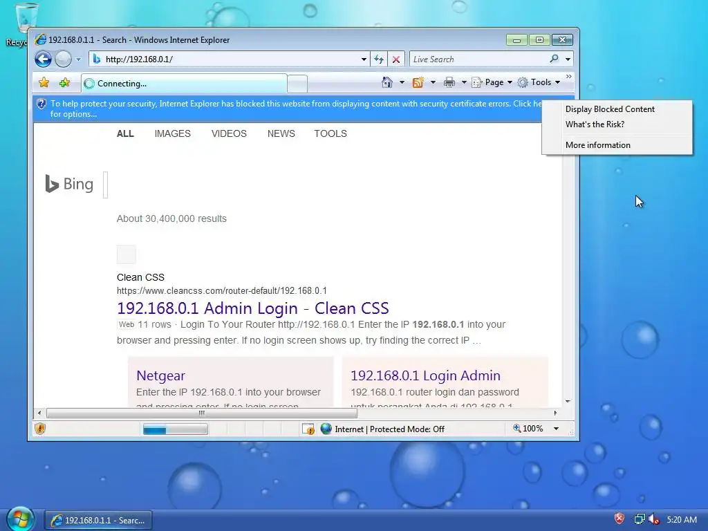
Task: Go back with the Back arrow button
Action: 44,59
